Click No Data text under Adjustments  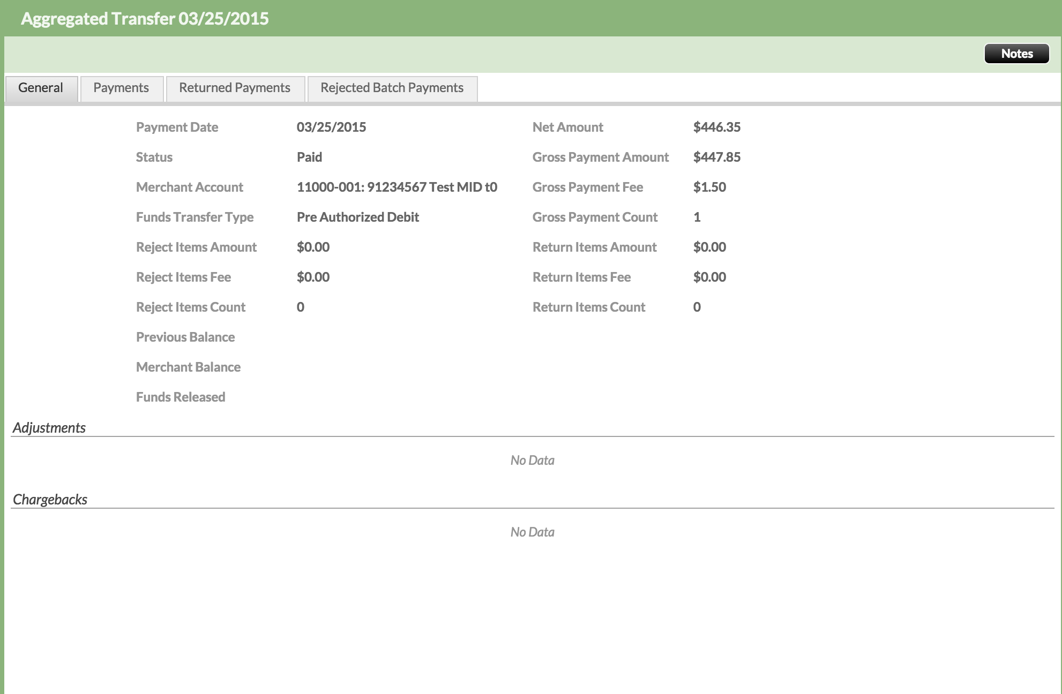(532, 461)
